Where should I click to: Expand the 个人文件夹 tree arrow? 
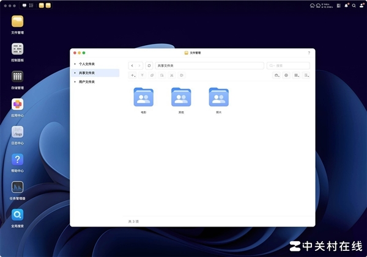pos(75,63)
